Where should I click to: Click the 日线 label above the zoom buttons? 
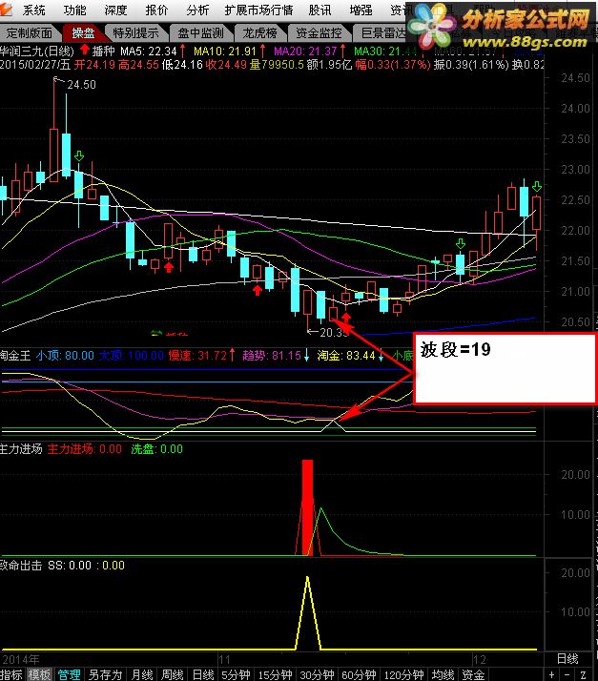click(567, 659)
